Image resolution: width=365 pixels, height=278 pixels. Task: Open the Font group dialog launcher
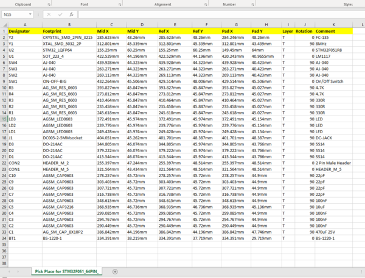[120, 4]
